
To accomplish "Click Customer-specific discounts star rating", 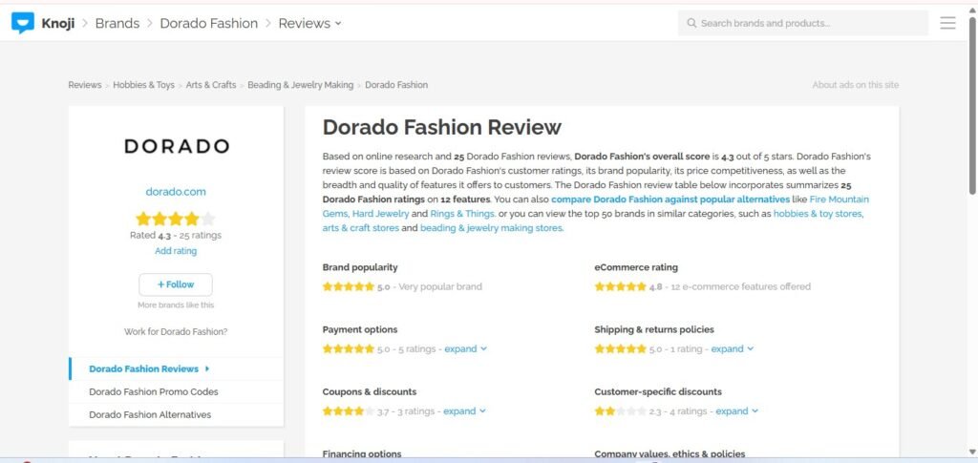I will pos(620,411).
